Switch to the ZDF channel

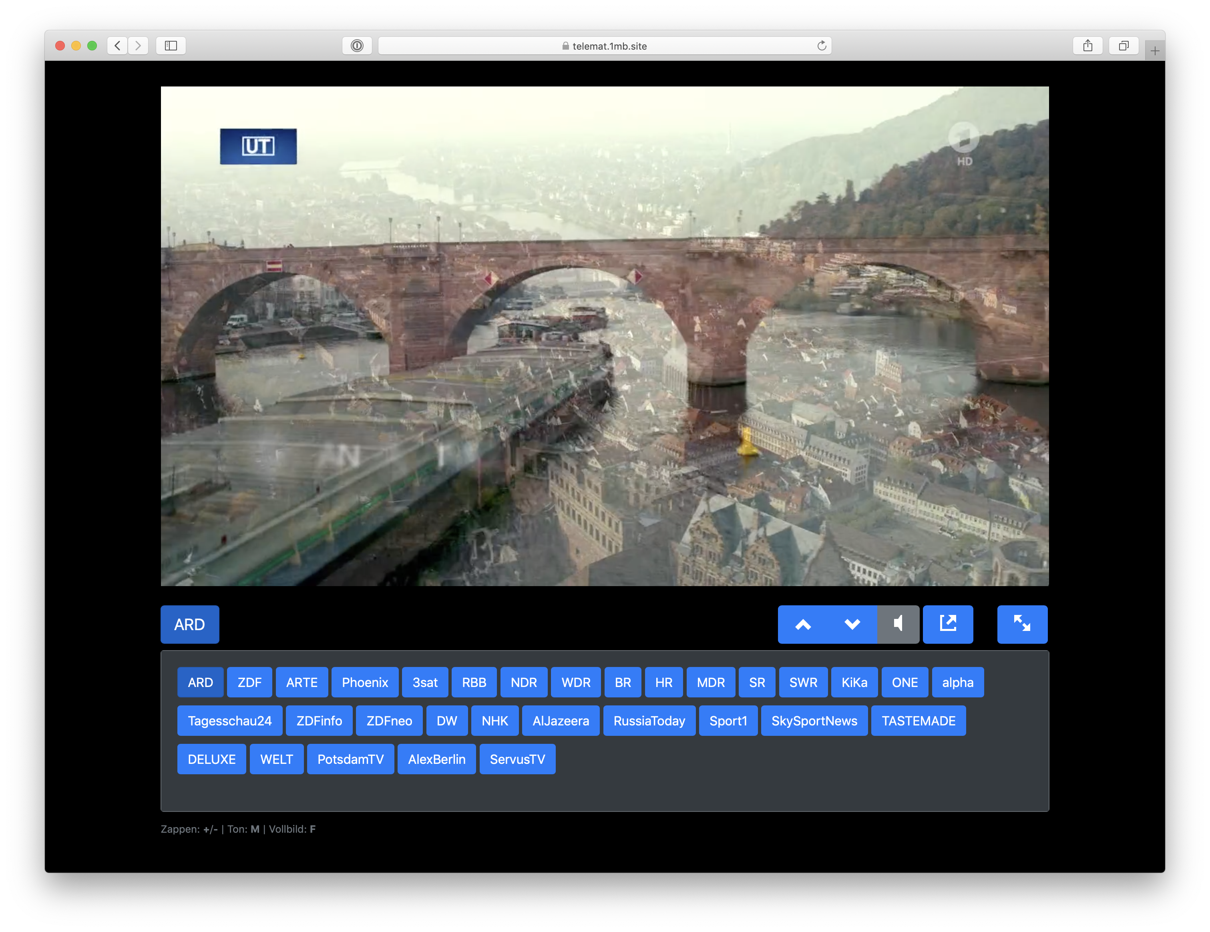pos(249,682)
